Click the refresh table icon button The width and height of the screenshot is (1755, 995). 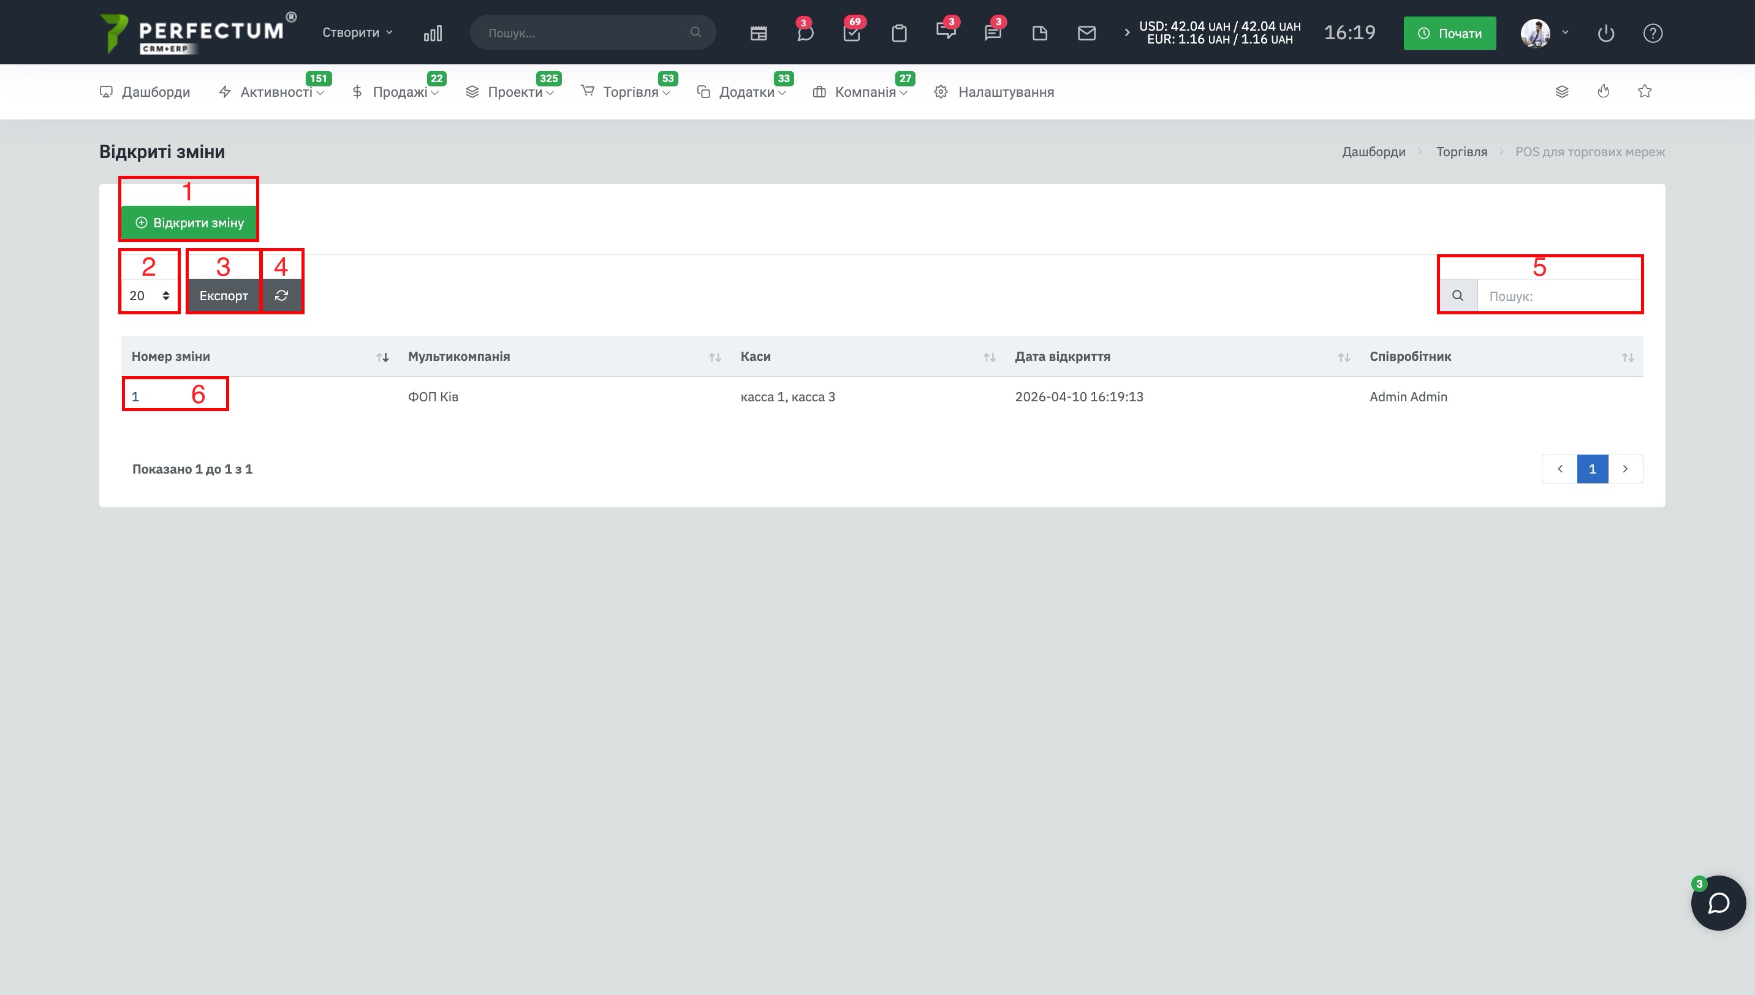click(x=281, y=296)
